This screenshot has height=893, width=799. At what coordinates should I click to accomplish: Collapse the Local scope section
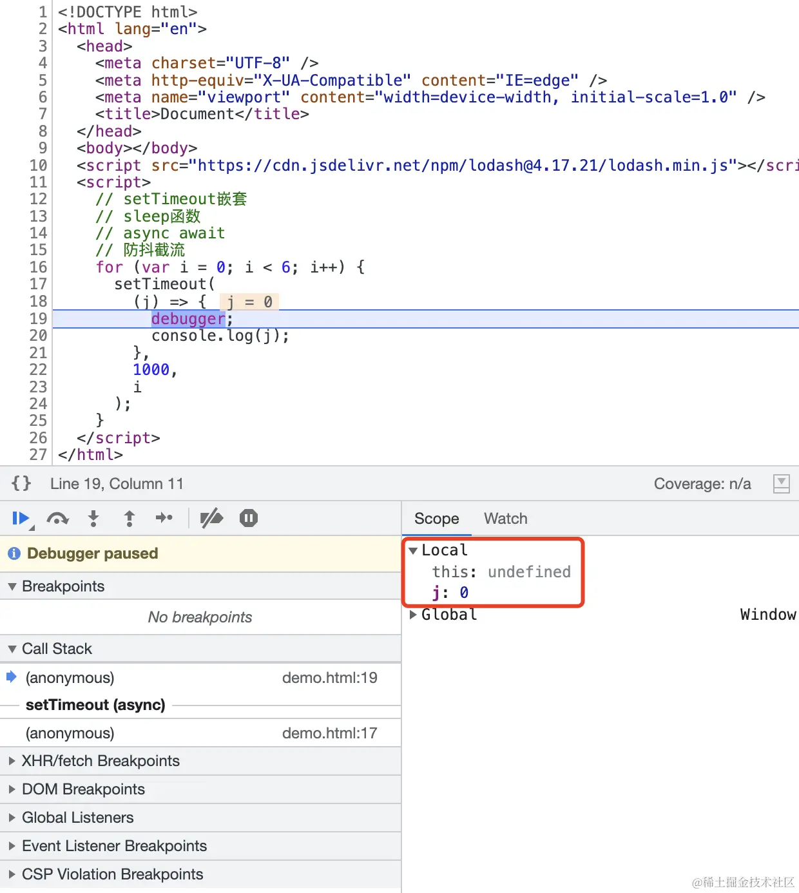414,551
